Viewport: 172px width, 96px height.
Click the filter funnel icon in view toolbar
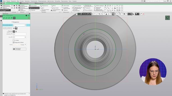click(x=136, y=14)
